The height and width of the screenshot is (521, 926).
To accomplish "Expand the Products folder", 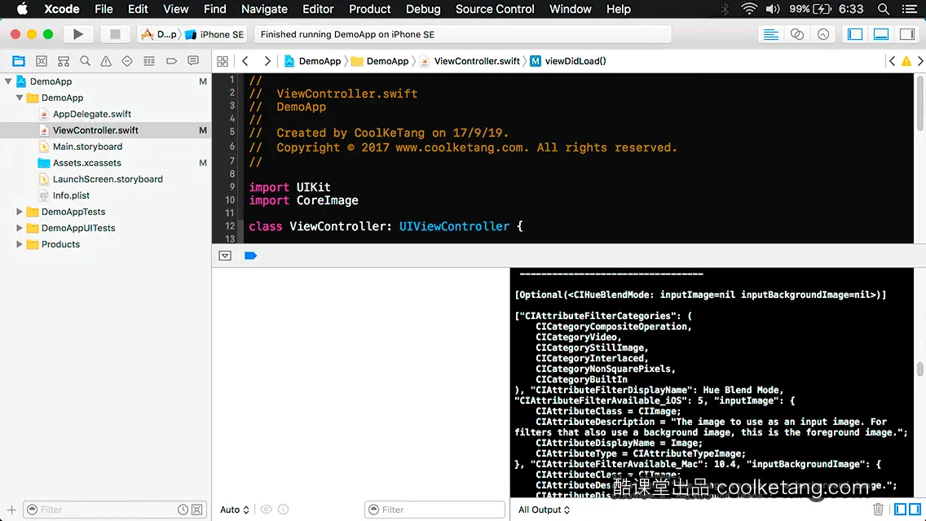I will 20,244.
